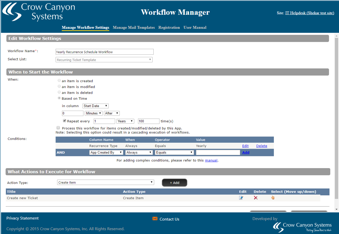Image resolution: width=339 pixels, height=234 pixels.
Task: Toggle the 'Repeat every' checkbox
Action: tap(64, 121)
